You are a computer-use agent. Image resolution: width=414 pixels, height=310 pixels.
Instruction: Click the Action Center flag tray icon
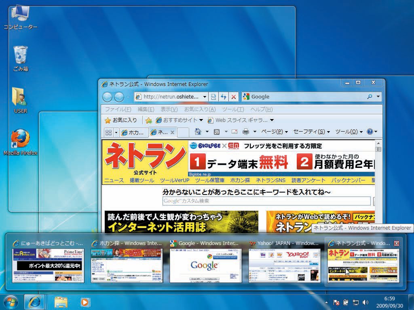[x=336, y=302]
